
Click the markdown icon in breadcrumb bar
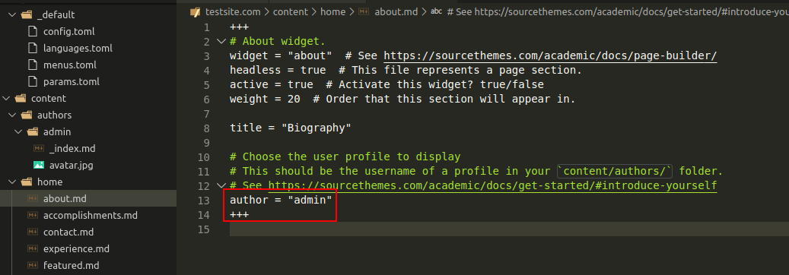(364, 12)
